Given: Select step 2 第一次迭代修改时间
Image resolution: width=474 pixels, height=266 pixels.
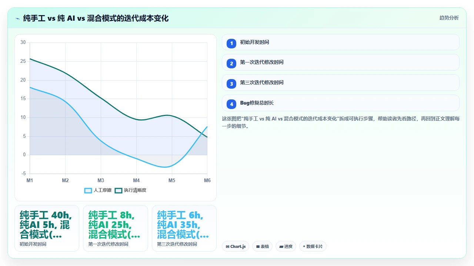Looking at the screenshot, I should [x=340, y=62].
